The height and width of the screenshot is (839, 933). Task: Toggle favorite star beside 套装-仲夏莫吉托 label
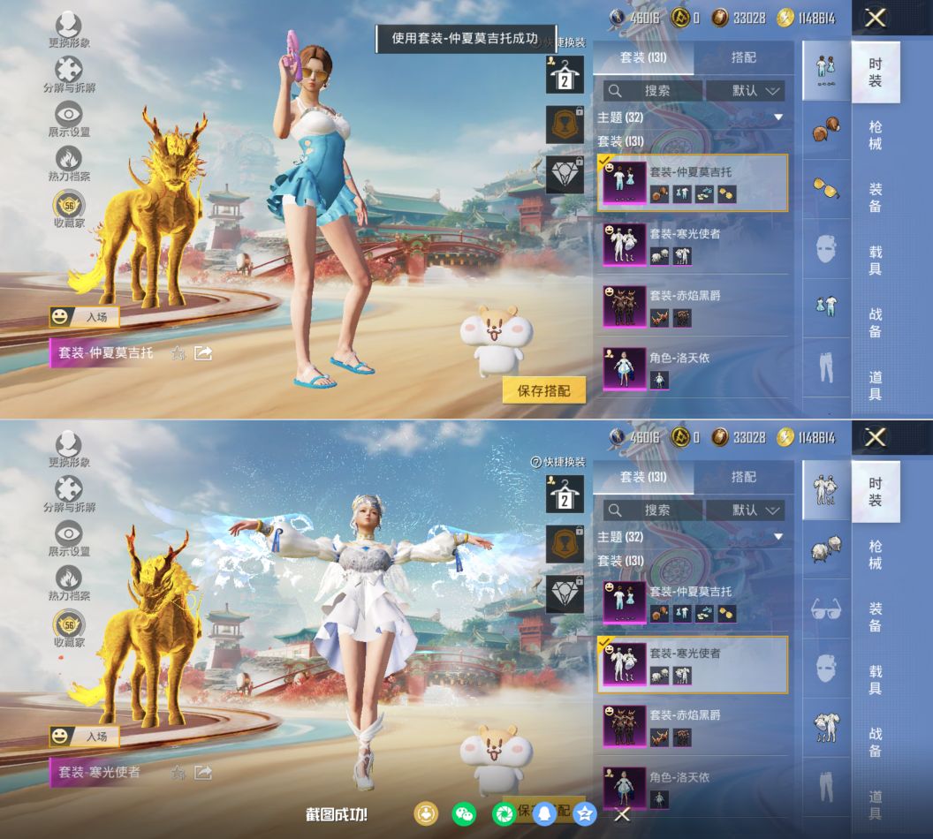(x=178, y=353)
